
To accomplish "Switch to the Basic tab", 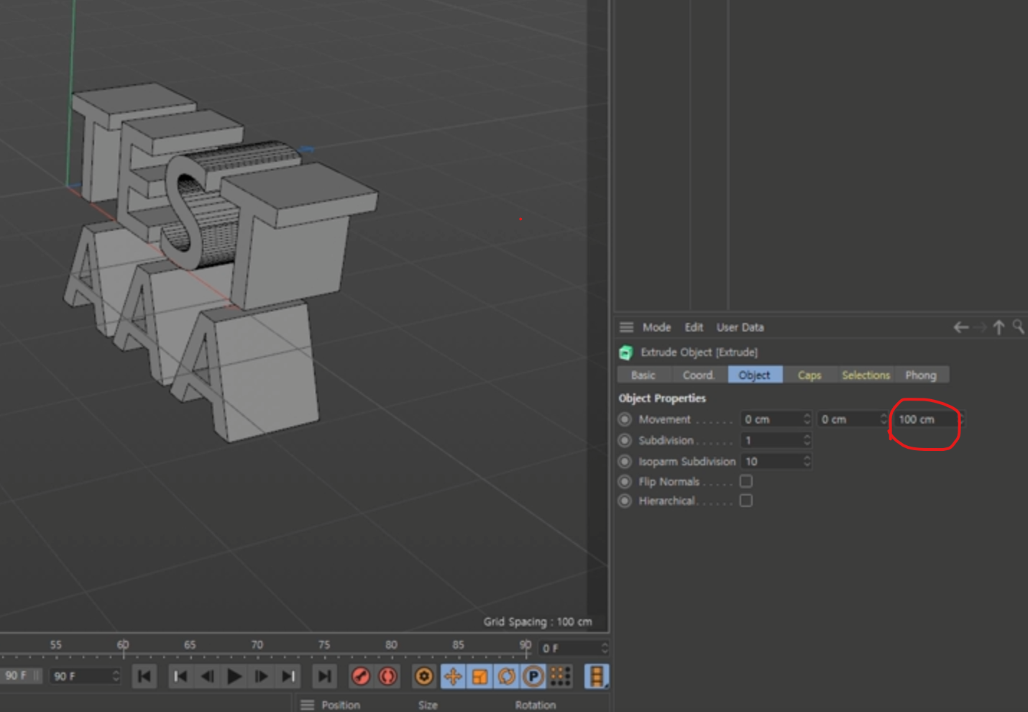I will point(644,375).
